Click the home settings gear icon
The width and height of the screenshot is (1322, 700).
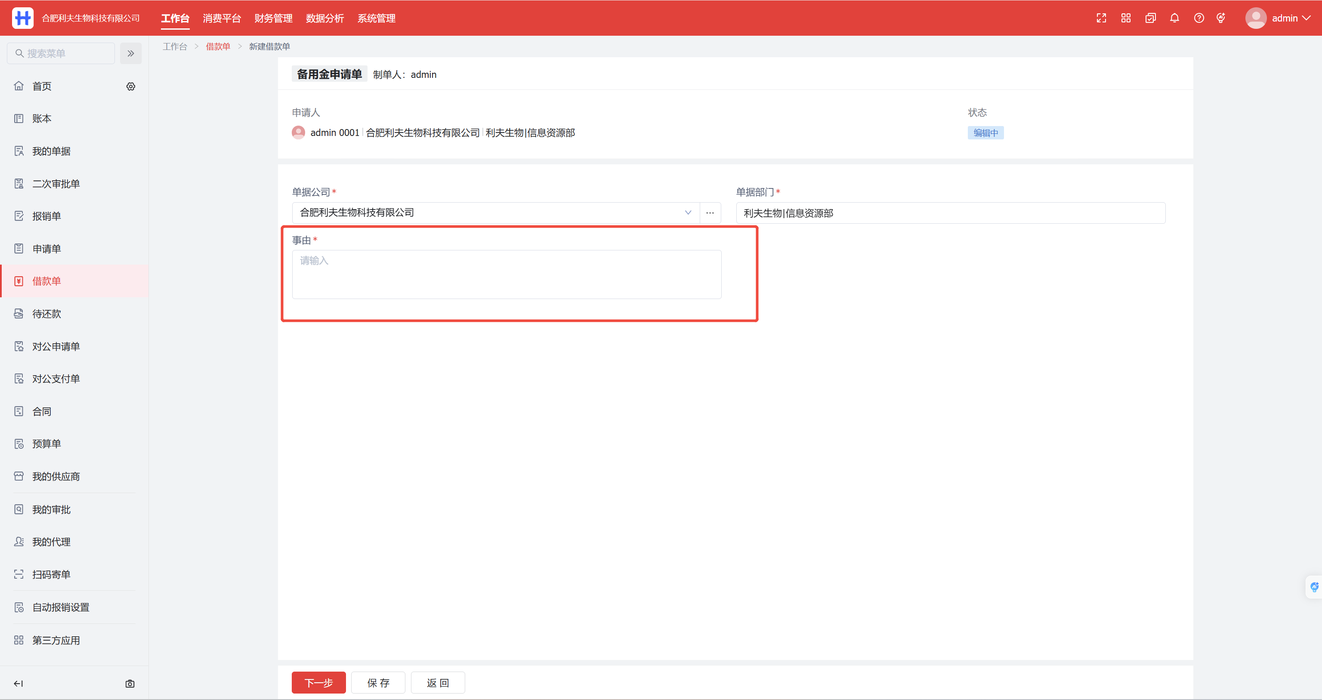coord(131,87)
